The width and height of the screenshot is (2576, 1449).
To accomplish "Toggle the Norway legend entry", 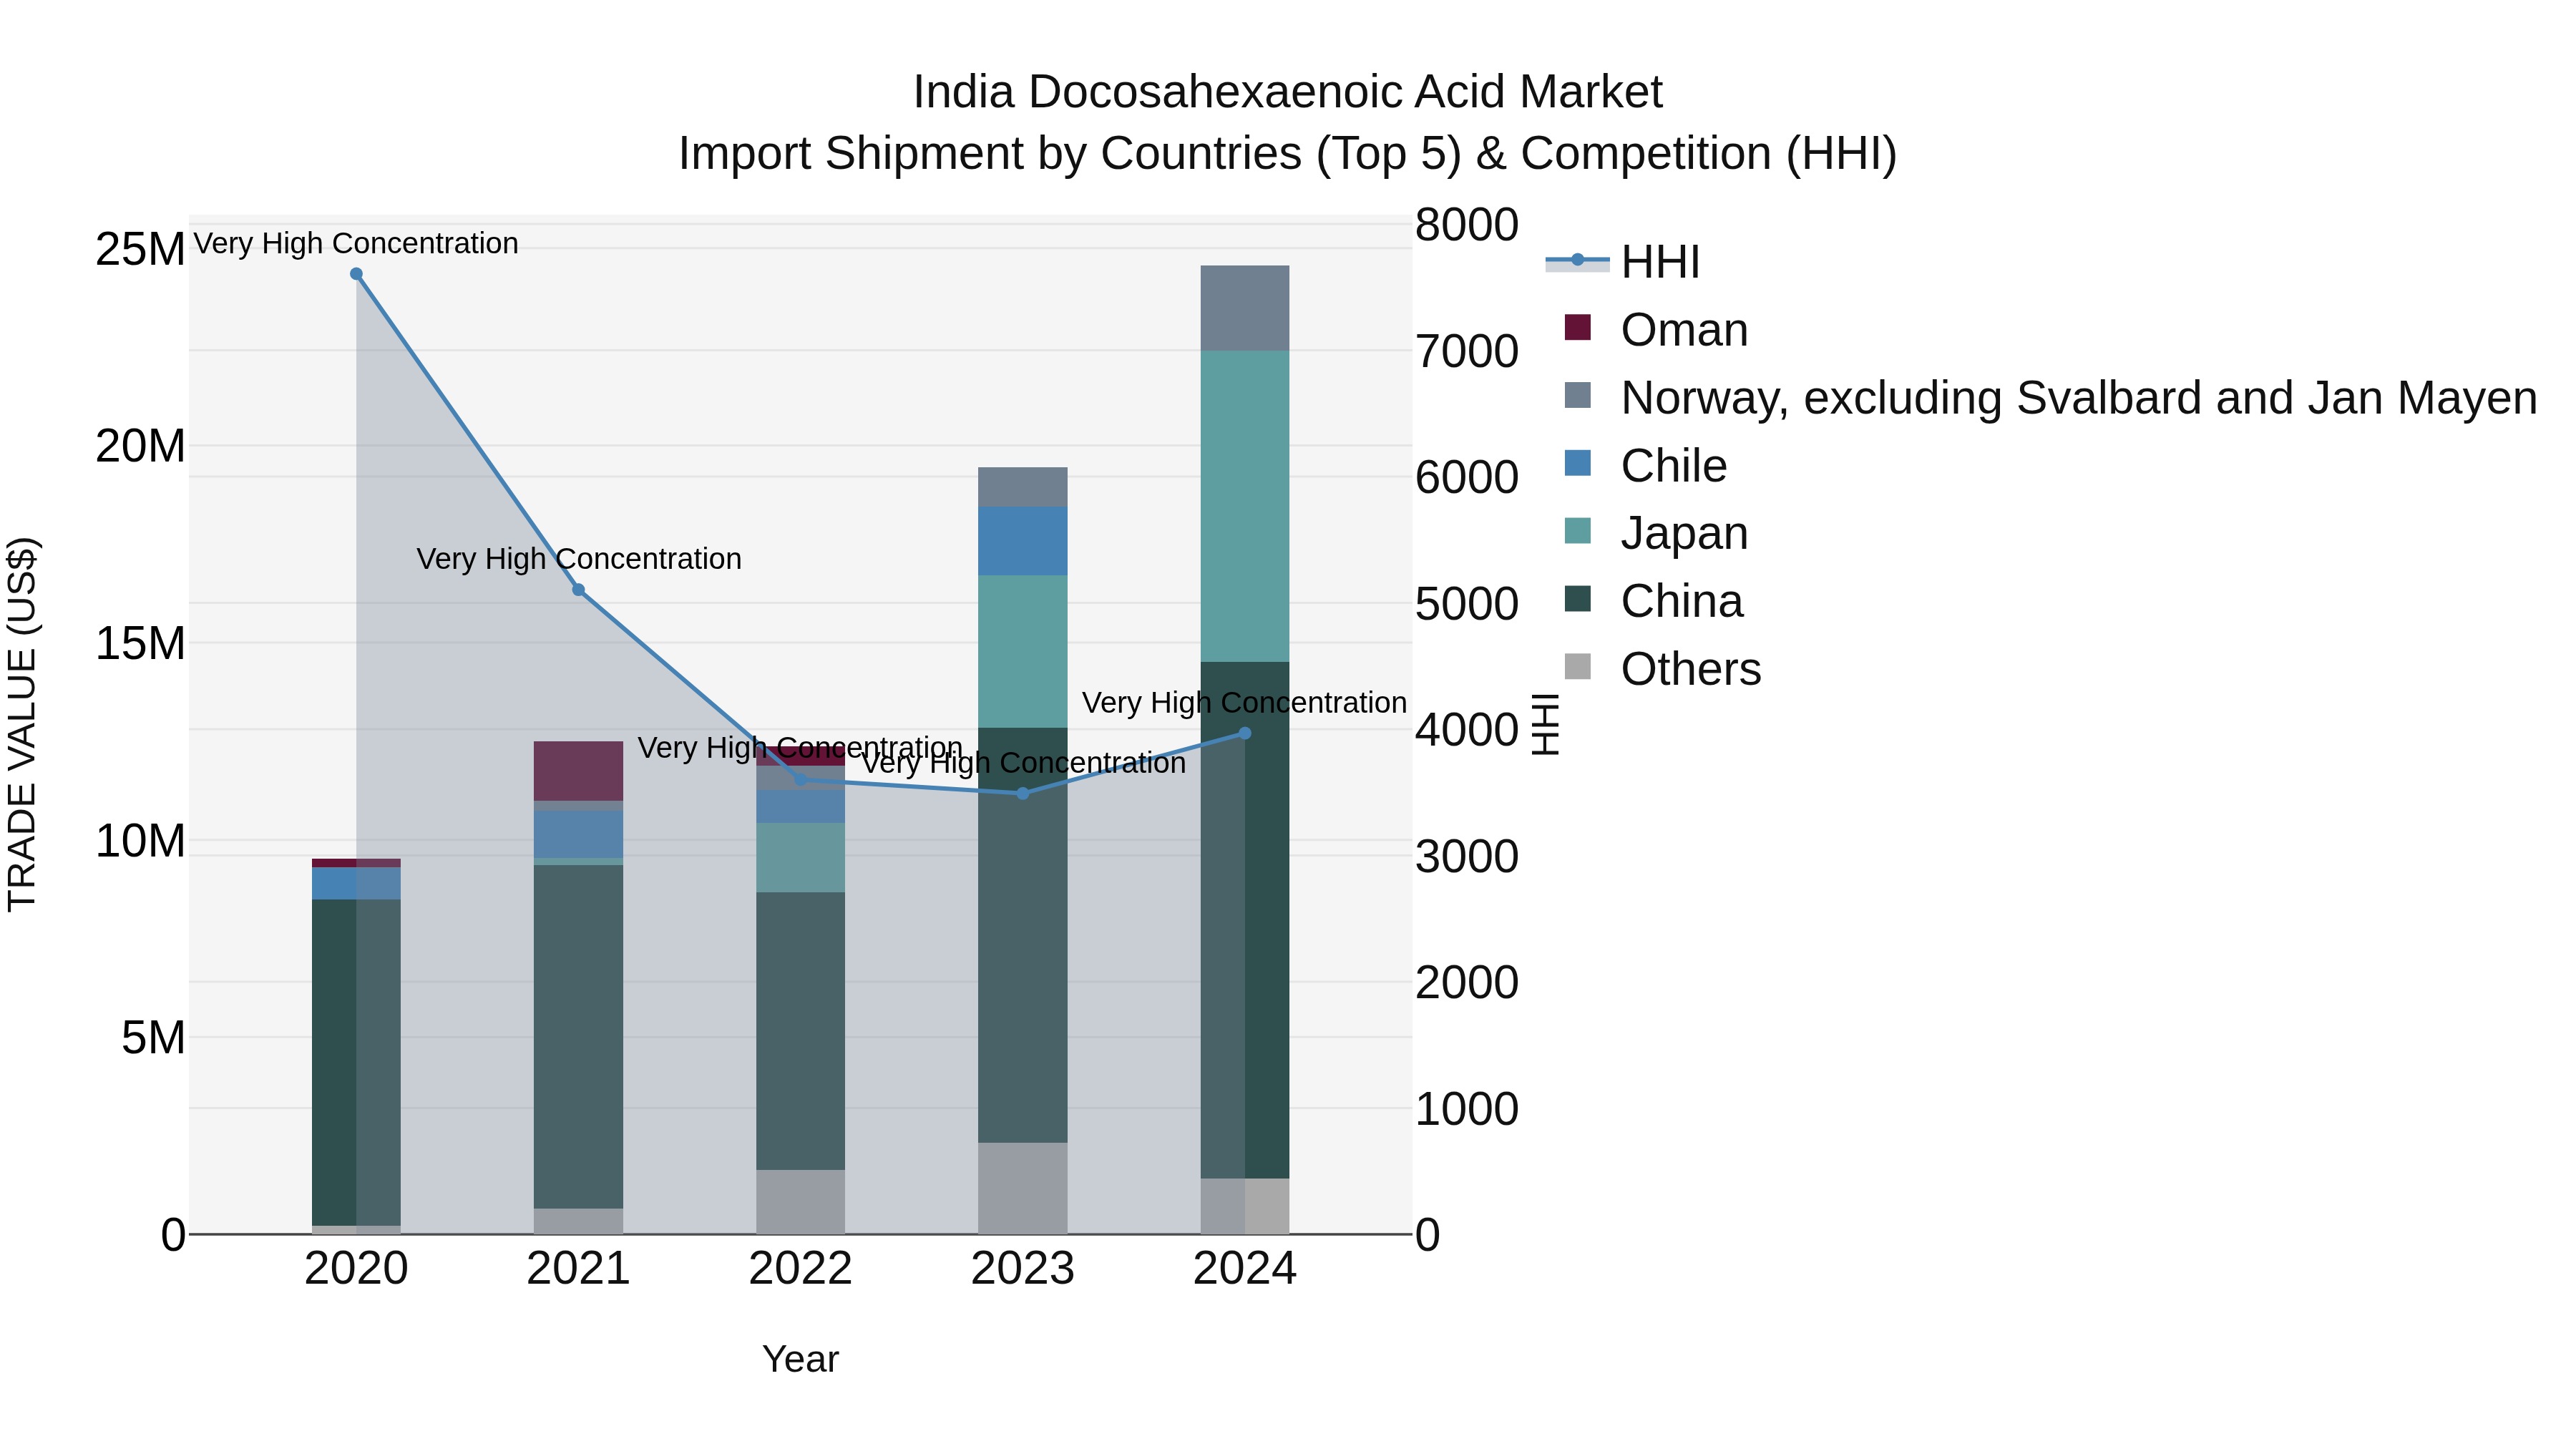I will tap(2050, 398).
